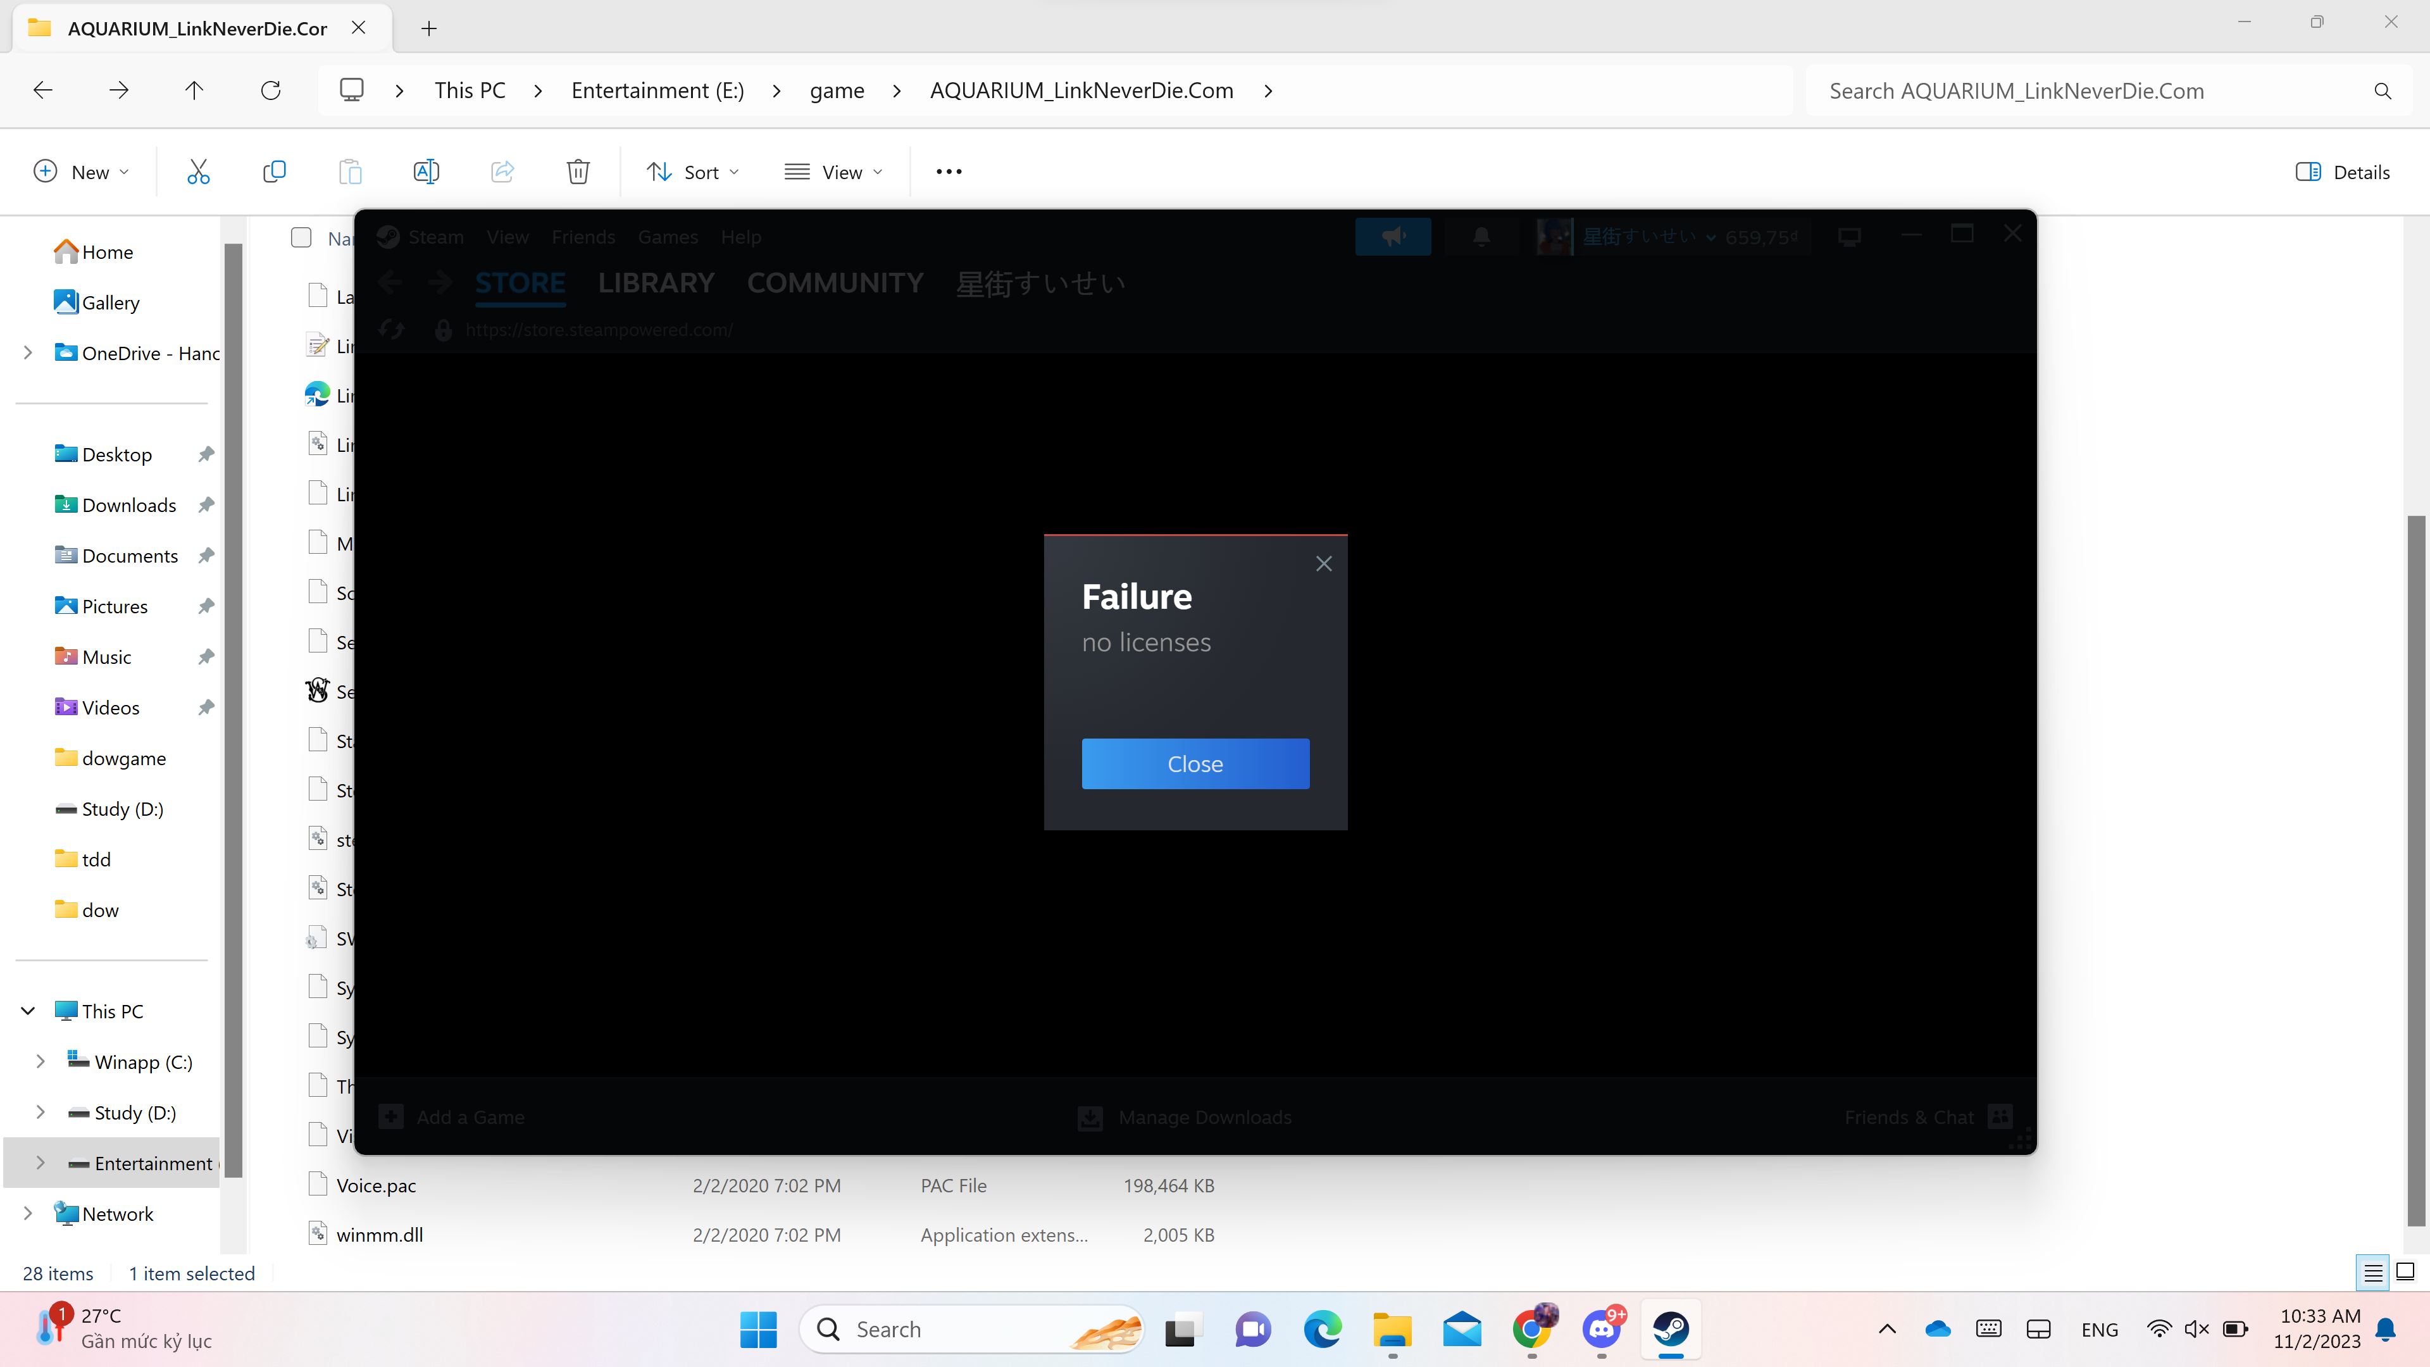Screen dimensions: 2430x1367
Task: Click the Copy icon in toolbar
Action: (x=275, y=172)
